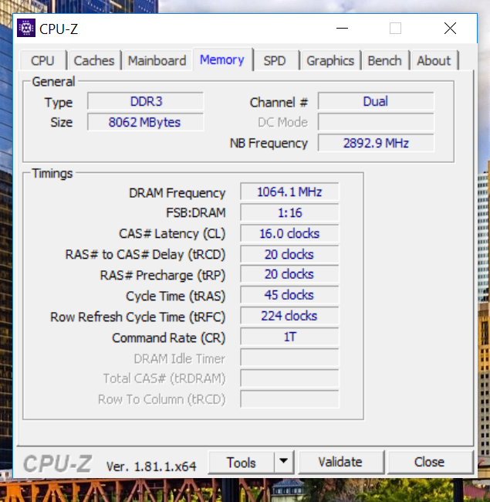Open the CPU tab
This screenshot has height=502, width=490.
click(x=43, y=60)
